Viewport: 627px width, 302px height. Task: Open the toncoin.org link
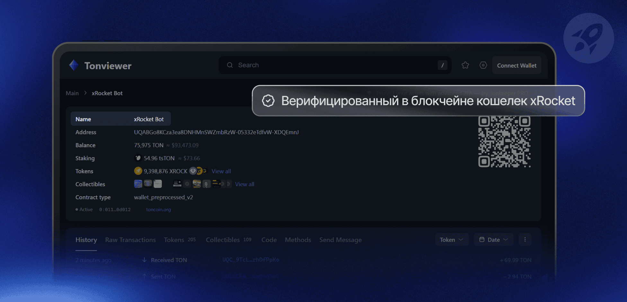(x=158, y=209)
